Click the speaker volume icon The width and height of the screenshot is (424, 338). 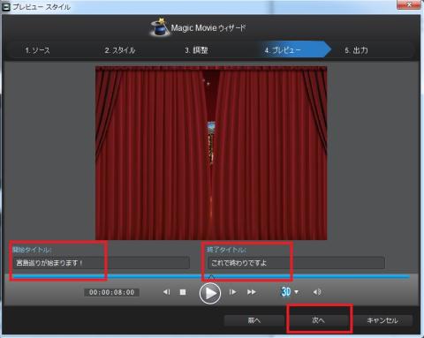coord(317,292)
